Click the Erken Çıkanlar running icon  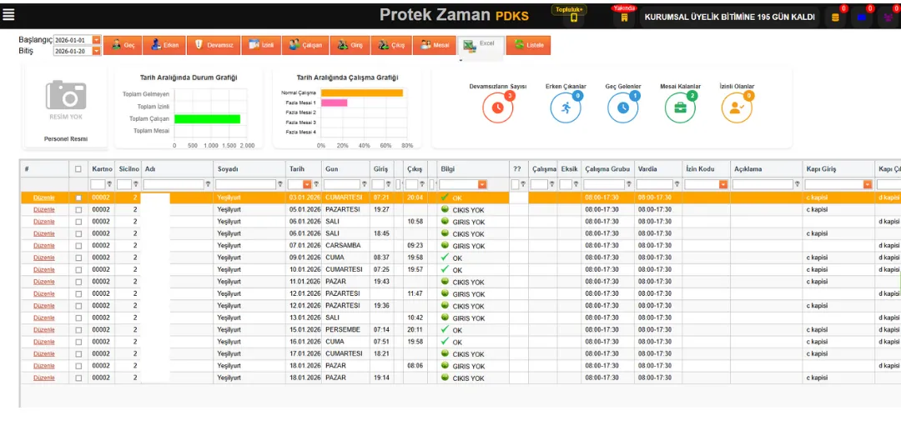pos(566,108)
